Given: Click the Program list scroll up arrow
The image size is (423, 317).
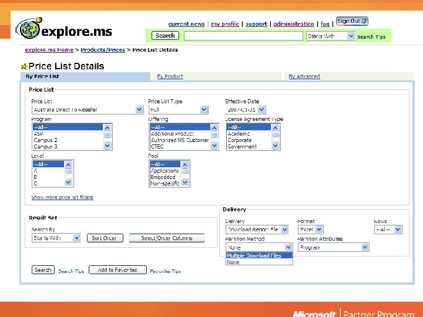Looking at the screenshot, I should tap(107, 127).
